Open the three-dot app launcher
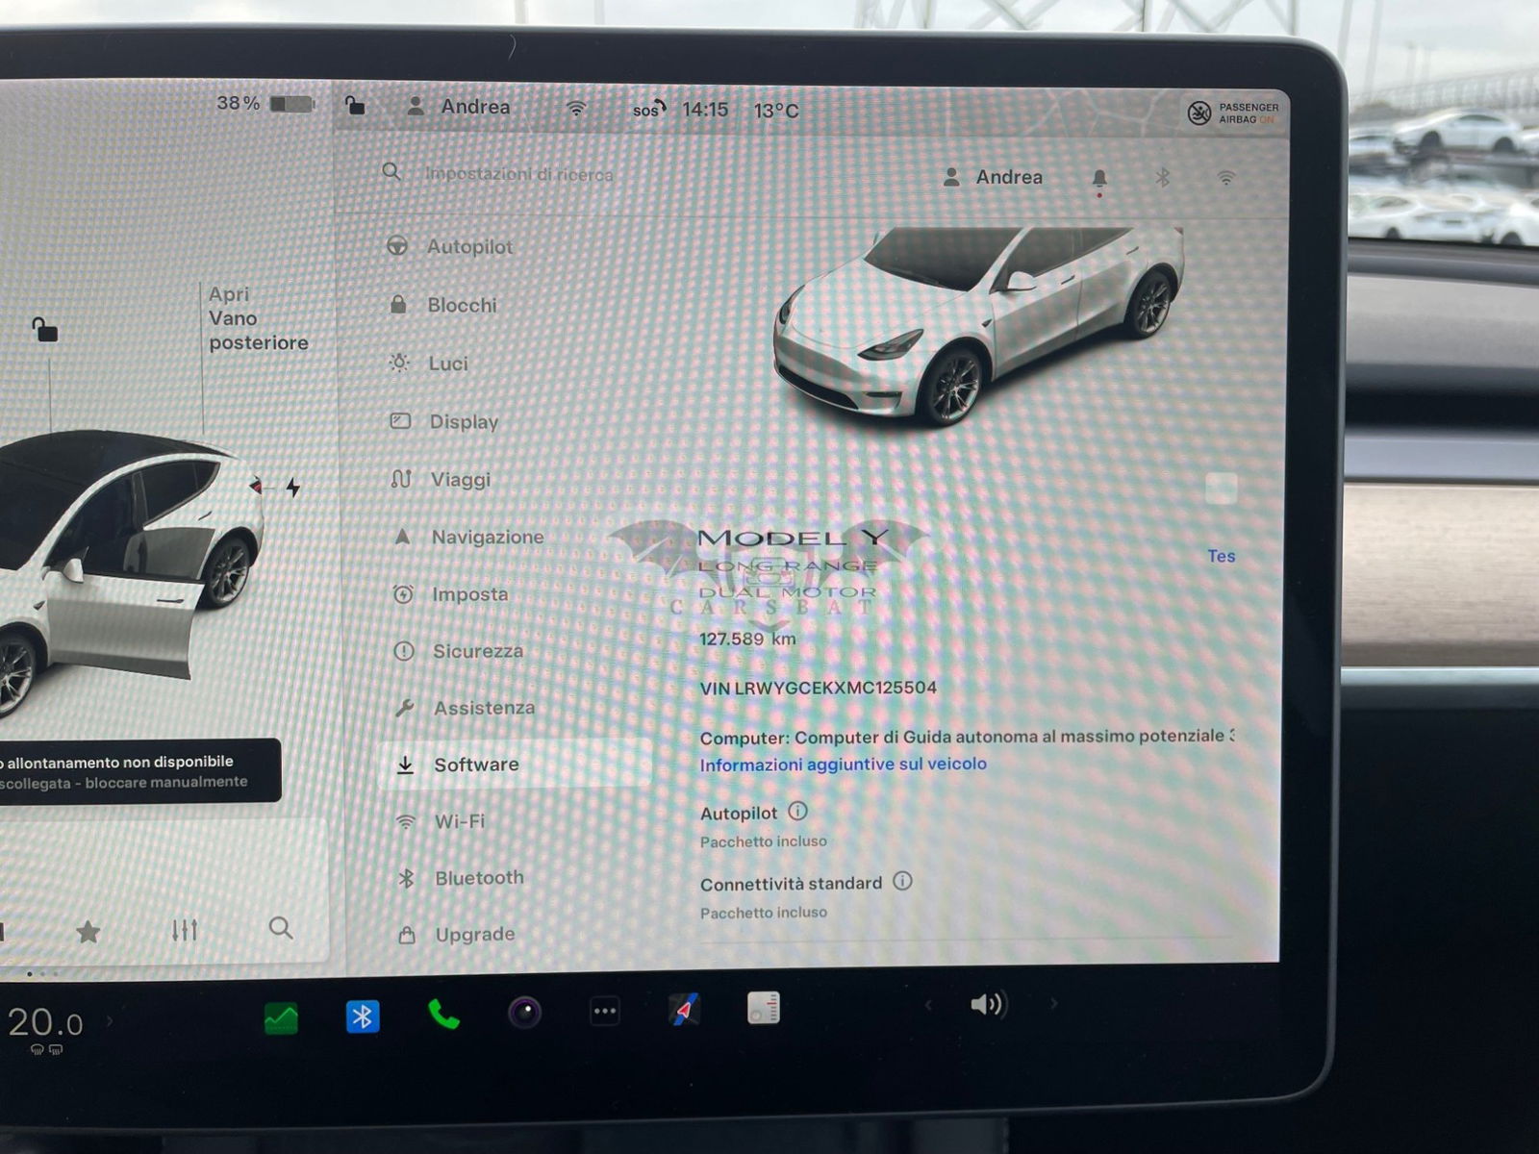1539x1154 pixels. click(x=604, y=1011)
